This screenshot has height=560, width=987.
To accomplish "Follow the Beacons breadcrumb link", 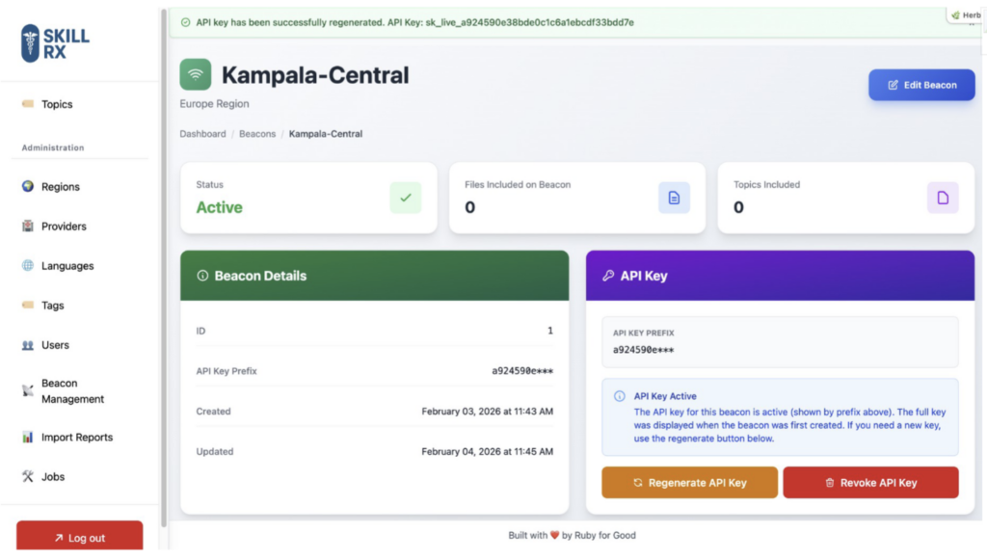I will point(257,133).
